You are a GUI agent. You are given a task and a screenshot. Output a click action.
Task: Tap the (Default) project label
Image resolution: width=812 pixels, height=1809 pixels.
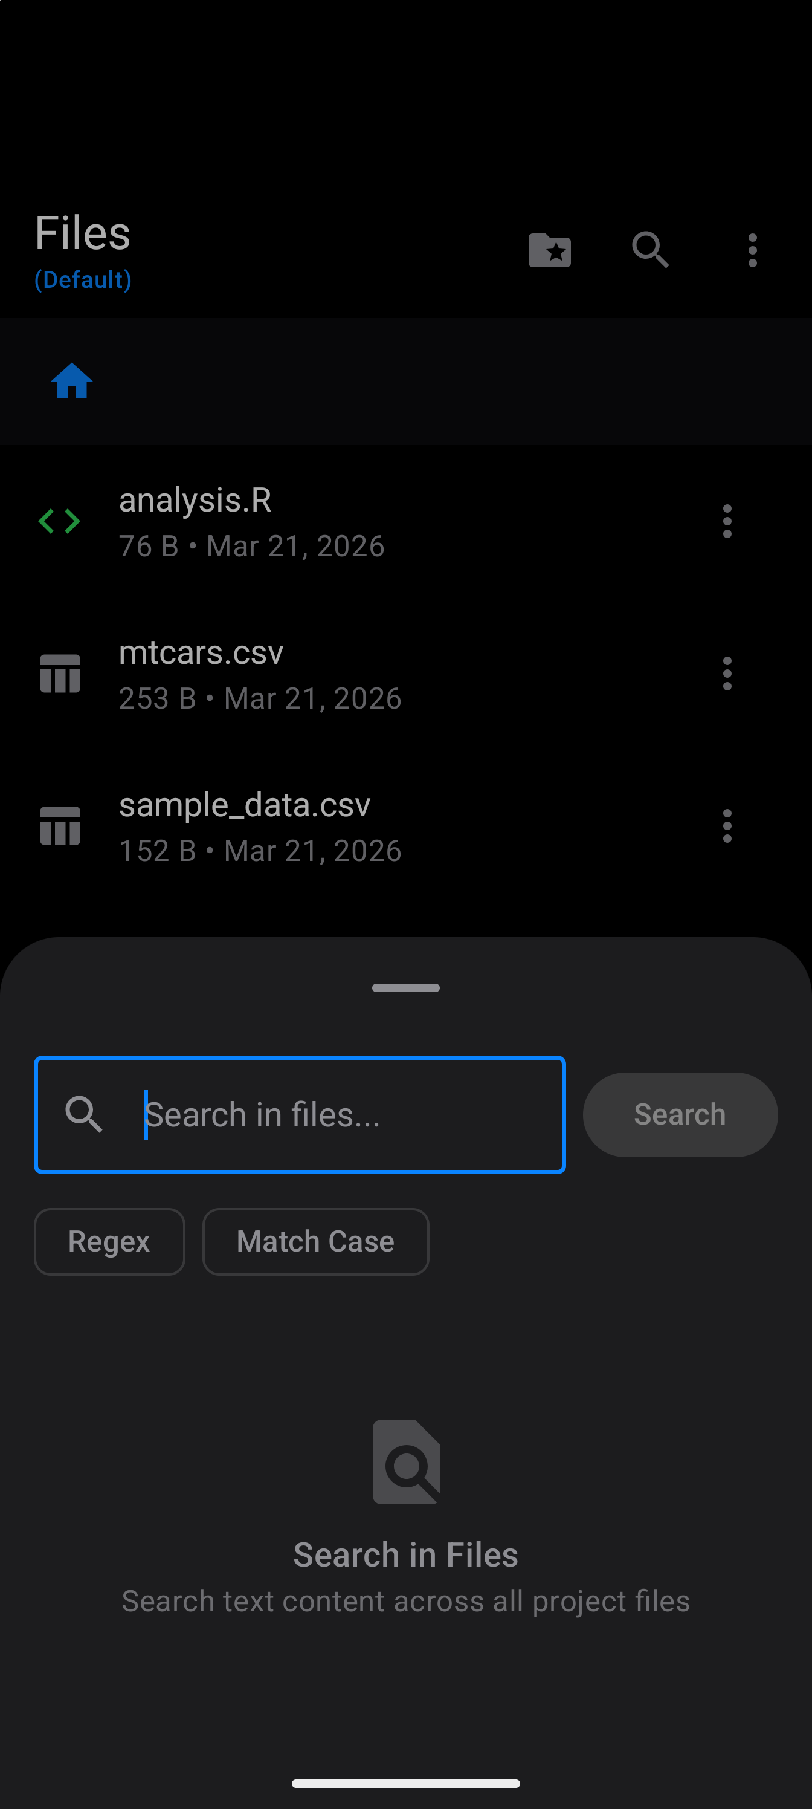83,280
